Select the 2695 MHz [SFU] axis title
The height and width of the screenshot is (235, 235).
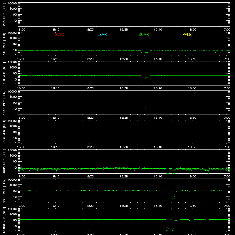click(4, 132)
